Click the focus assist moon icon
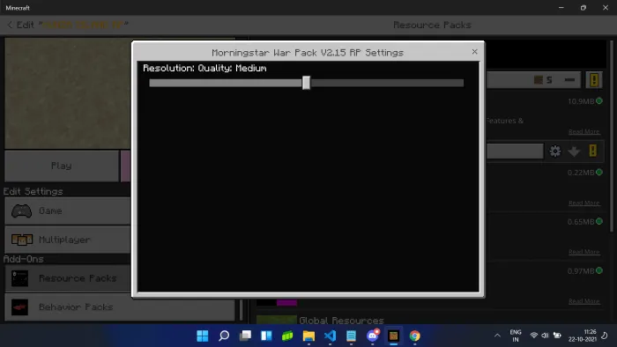This screenshot has width=617, height=347. [x=605, y=336]
